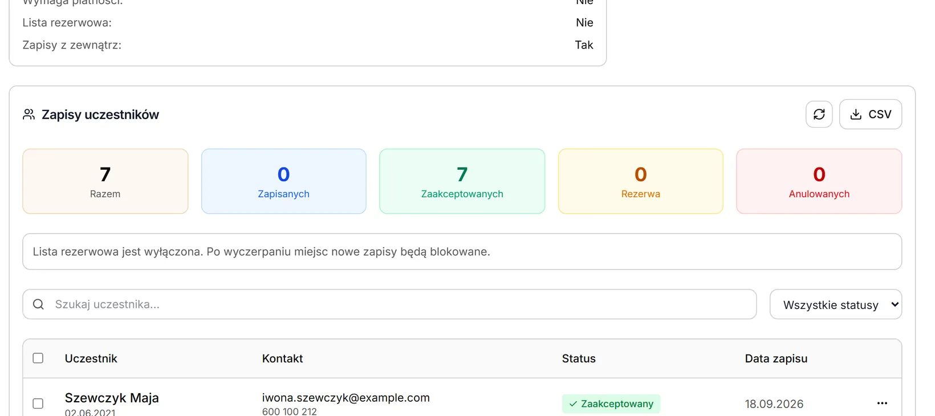Screen dimensions: 935x416
Task: Select the Zapisanych summary card
Action: pyautogui.click(x=283, y=181)
